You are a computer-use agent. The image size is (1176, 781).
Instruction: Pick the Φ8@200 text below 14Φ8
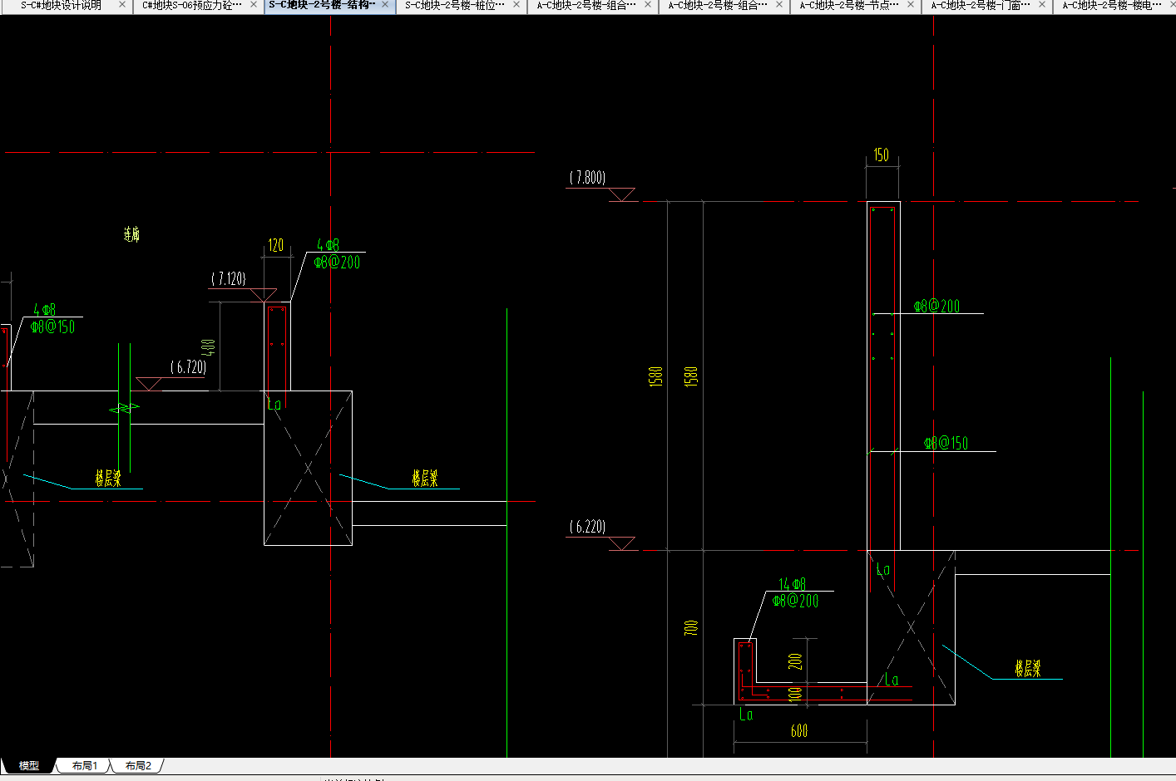(x=796, y=601)
